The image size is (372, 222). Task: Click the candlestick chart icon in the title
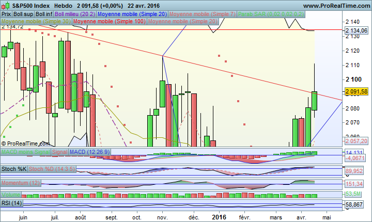click(x=6, y=5)
